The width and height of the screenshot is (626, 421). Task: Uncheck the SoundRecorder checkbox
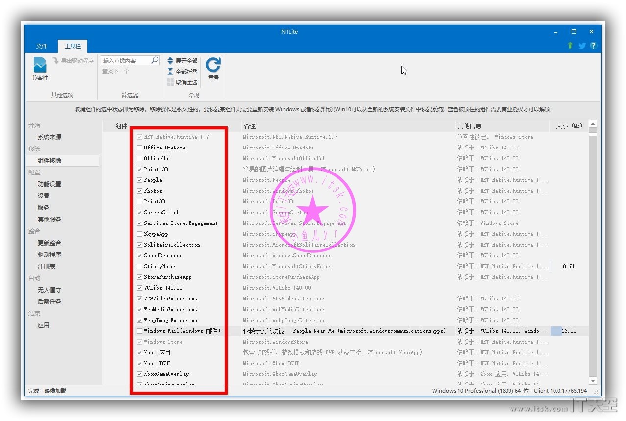point(140,255)
